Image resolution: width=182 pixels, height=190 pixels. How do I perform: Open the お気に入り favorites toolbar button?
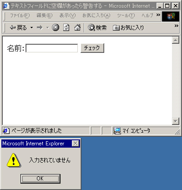point(128,28)
